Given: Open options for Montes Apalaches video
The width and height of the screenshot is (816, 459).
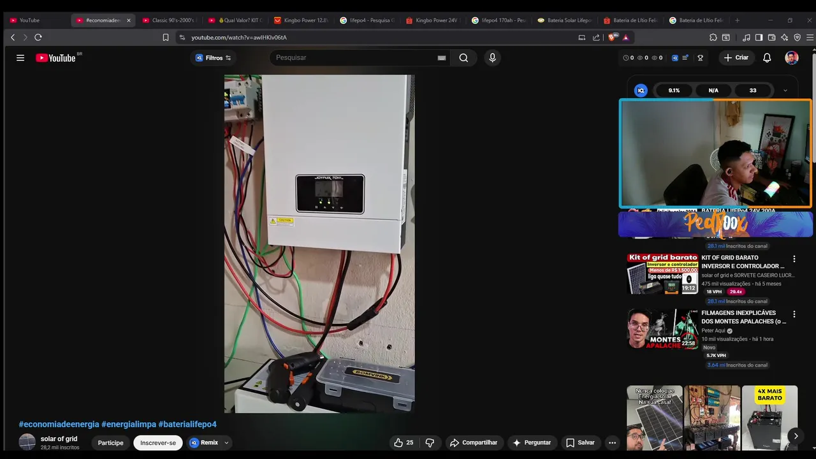Looking at the screenshot, I should (794, 314).
